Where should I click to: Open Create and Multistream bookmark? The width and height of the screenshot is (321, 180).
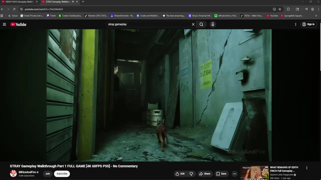click(x=148, y=16)
